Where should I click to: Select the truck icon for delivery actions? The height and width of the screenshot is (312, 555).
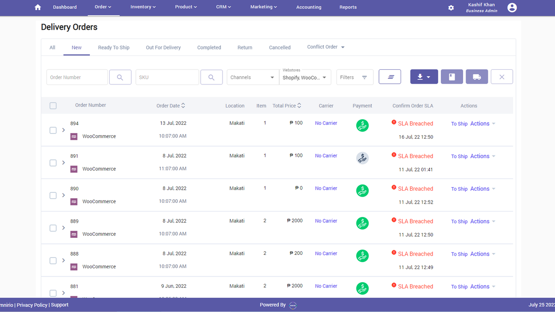point(477,76)
